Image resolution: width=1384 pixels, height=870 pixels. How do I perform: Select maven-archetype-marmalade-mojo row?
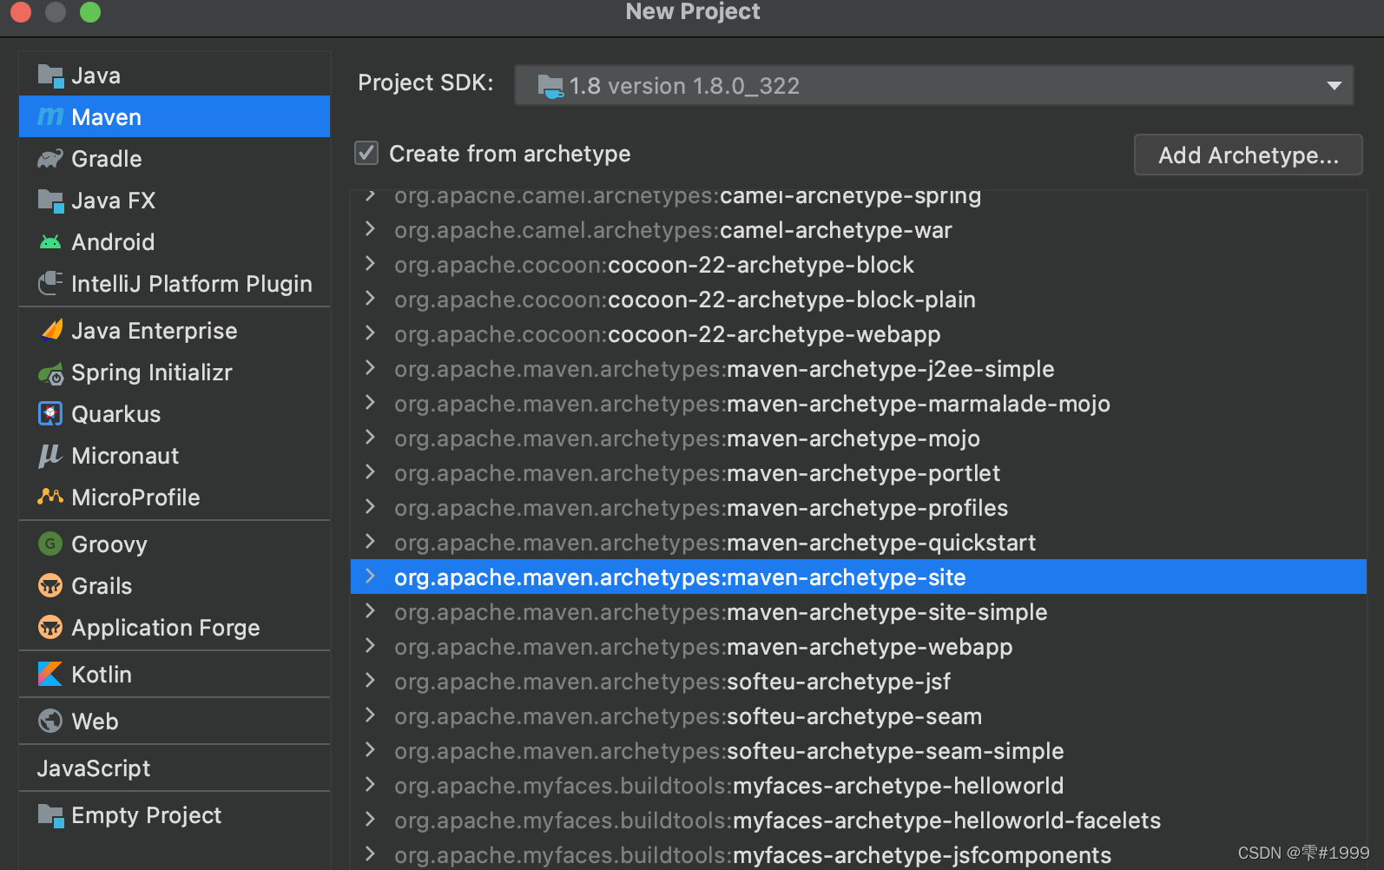click(x=858, y=403)
